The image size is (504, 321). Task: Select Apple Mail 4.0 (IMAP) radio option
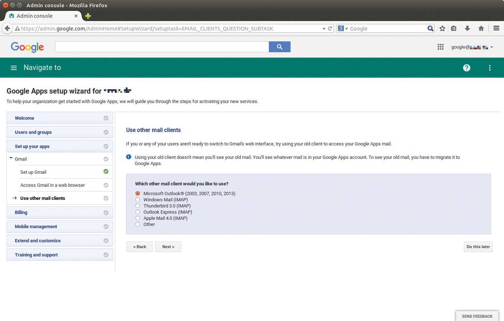click(138, 218)
